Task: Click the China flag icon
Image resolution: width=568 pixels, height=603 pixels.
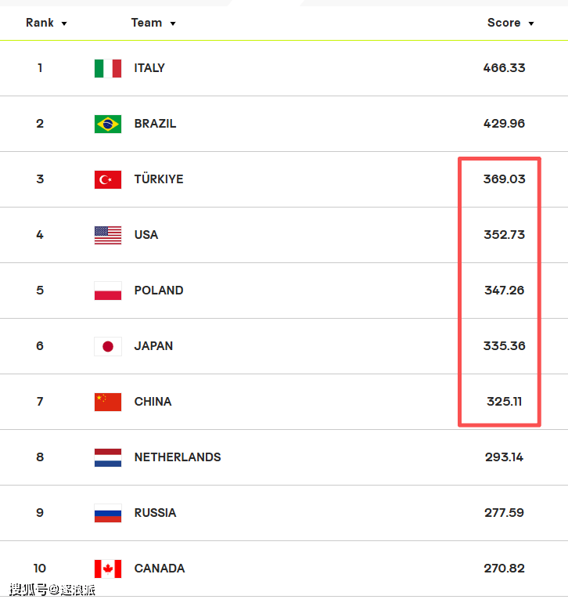Action: [x=108, y=402]
